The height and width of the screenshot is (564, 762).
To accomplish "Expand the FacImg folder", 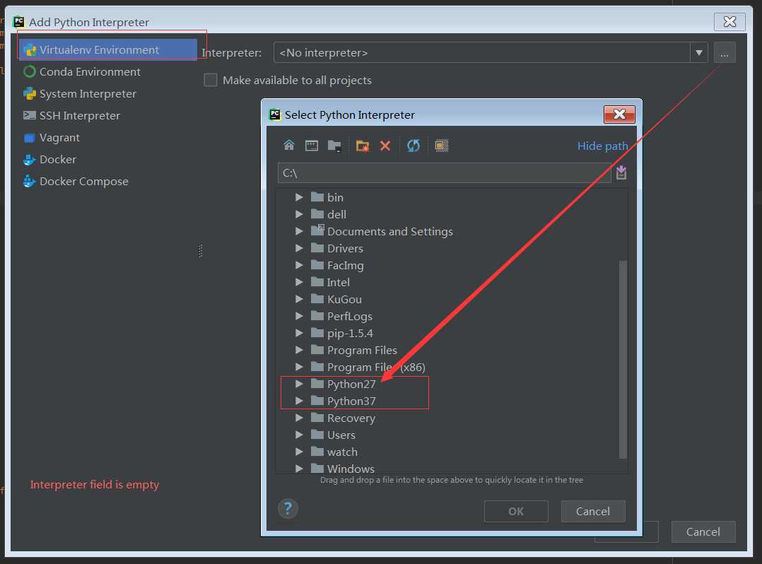I will [299, 265].
